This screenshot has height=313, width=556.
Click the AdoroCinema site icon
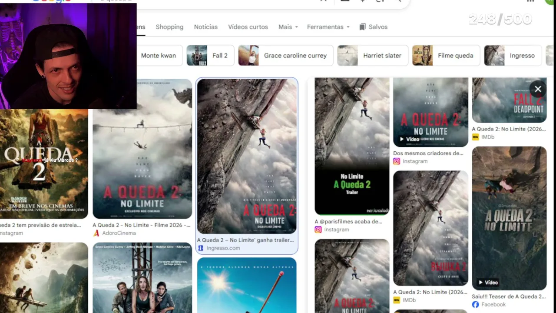point(96,233)
